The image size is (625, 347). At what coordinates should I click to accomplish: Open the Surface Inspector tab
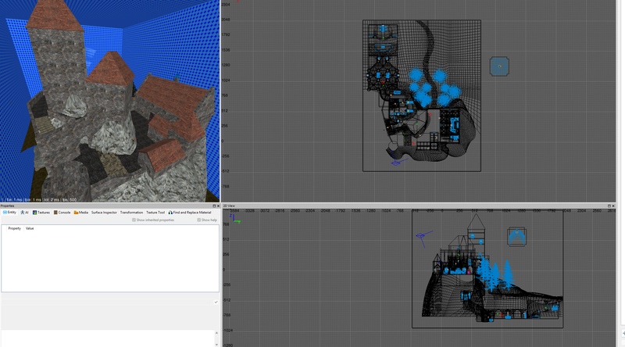coord(104,213)
